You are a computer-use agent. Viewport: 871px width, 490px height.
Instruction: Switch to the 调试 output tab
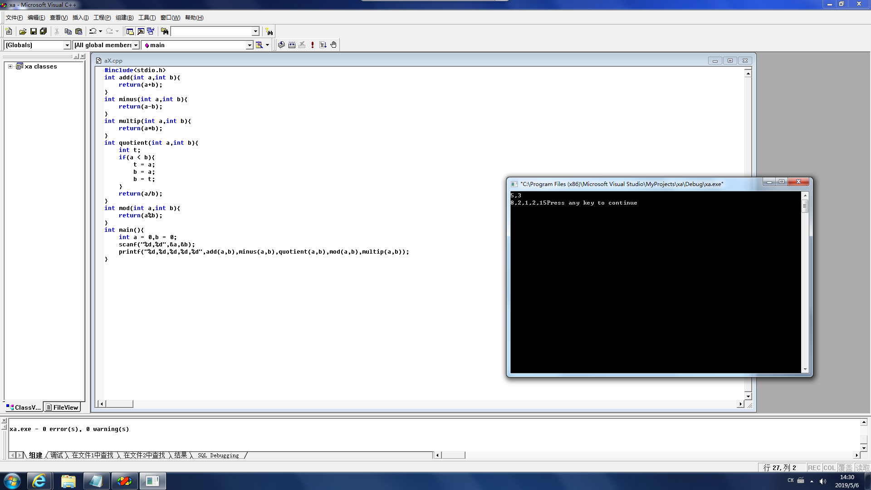tap(57, 455)
